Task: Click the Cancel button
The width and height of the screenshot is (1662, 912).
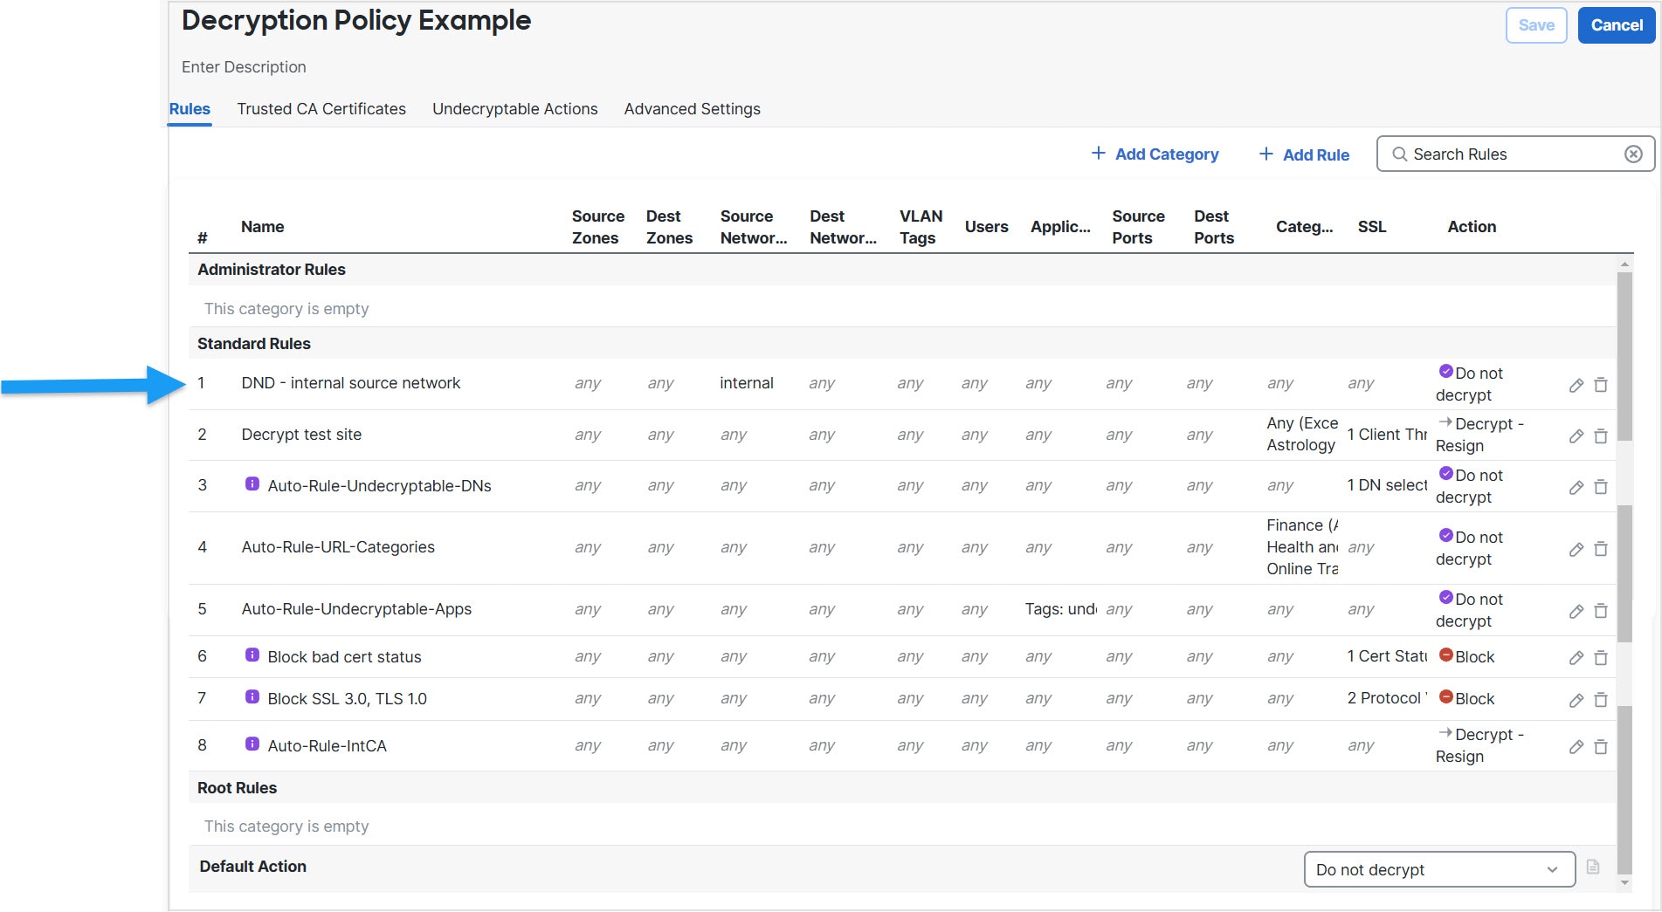Action: click(1617, 25)
